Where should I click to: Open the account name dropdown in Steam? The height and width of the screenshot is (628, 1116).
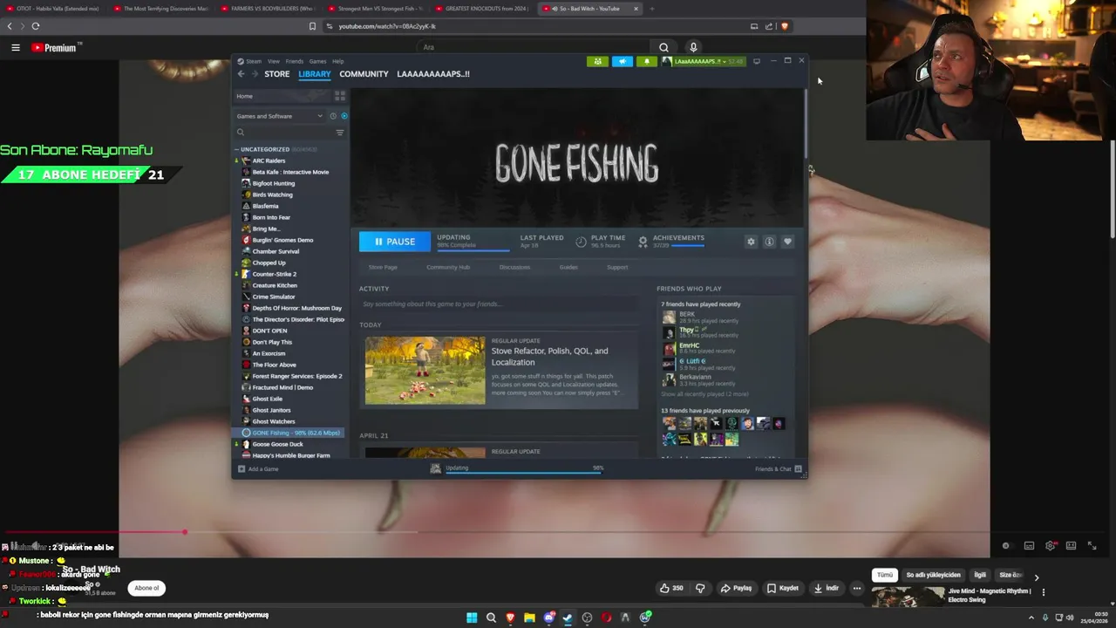tap(708, 61)
